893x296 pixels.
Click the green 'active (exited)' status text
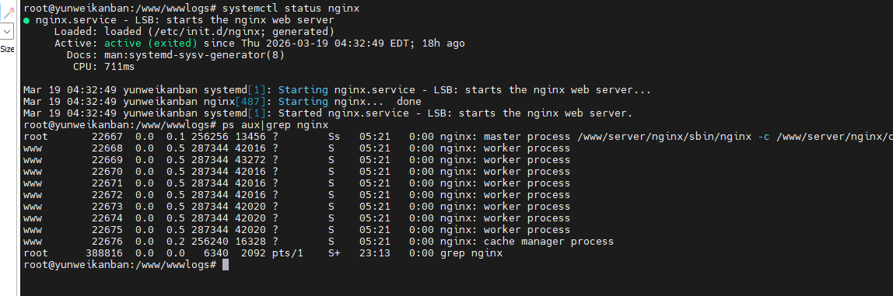151,44
